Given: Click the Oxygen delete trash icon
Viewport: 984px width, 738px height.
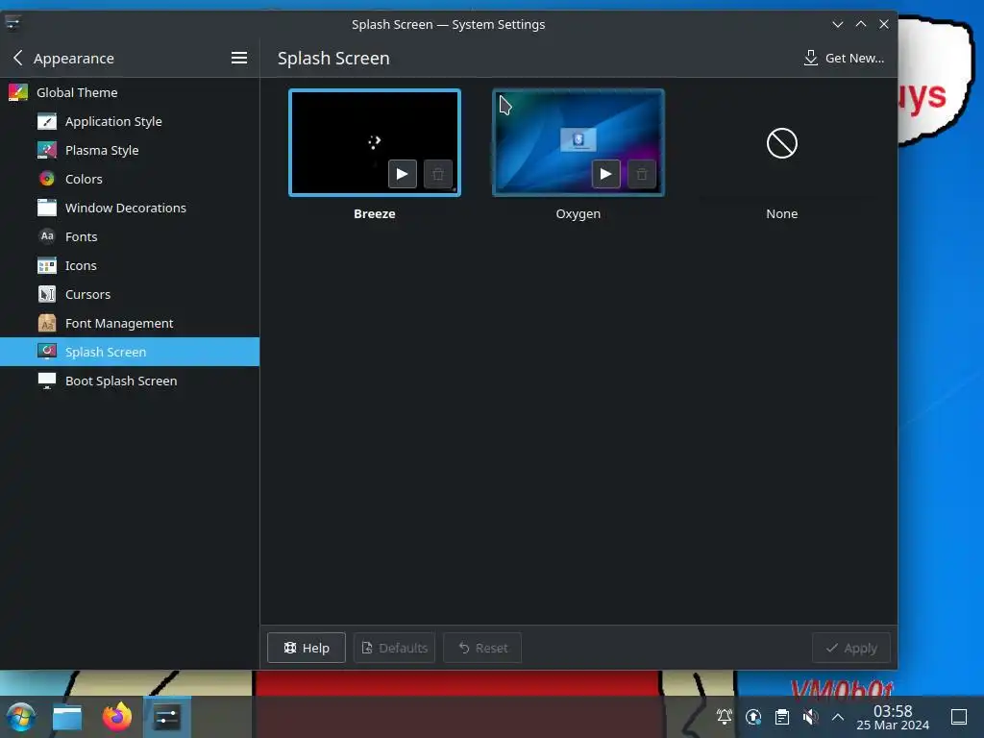Looking at the screenshot, I should [x=641, y=174].
